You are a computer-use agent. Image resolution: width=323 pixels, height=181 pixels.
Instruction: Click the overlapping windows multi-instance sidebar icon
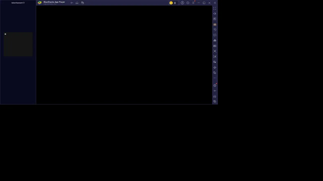point(215,73)
